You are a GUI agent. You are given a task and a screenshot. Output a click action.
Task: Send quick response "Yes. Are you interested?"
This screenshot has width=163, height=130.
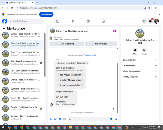pyautogui.click(x=70, y=75)
